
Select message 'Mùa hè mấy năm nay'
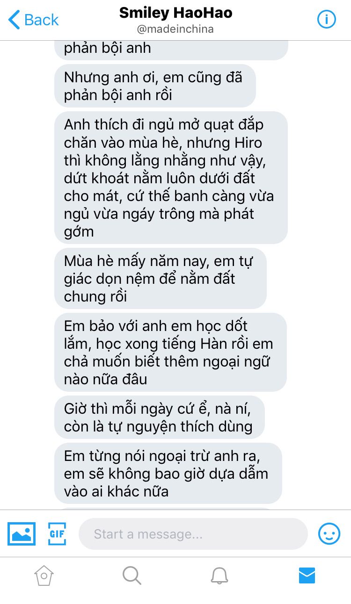(160, 278)
